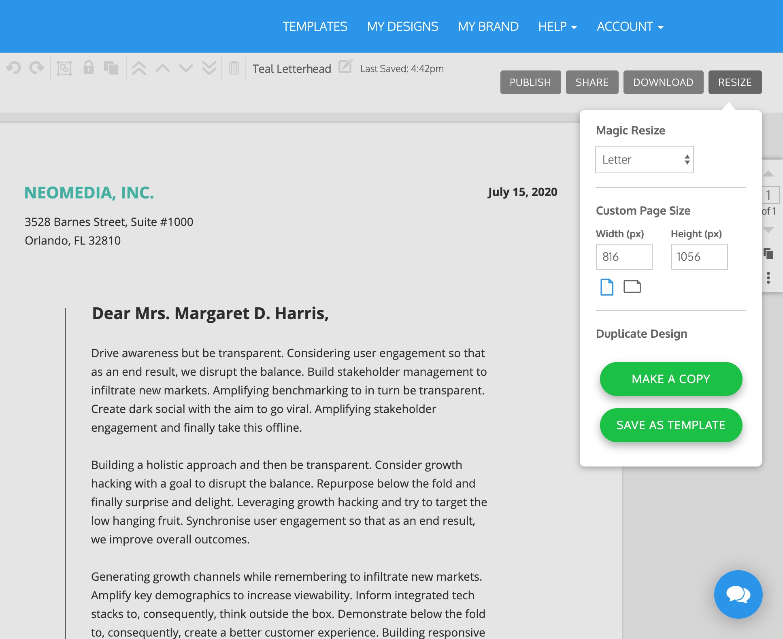Select landscape page orientation
This screenshot has width=783, height=639.
pos(633,287)
